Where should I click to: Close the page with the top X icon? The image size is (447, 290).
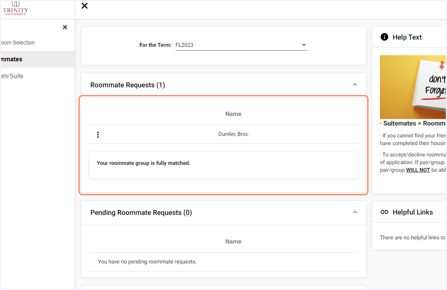coord(85,6)
